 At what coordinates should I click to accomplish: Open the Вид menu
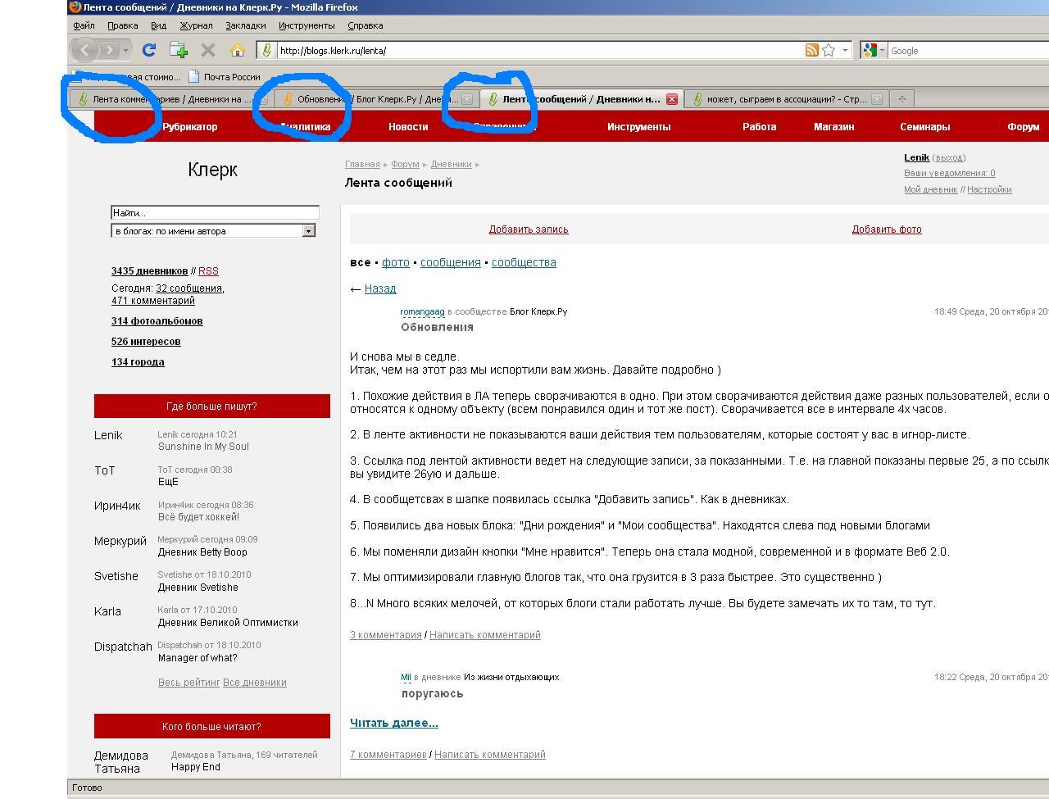click(158, 25)
